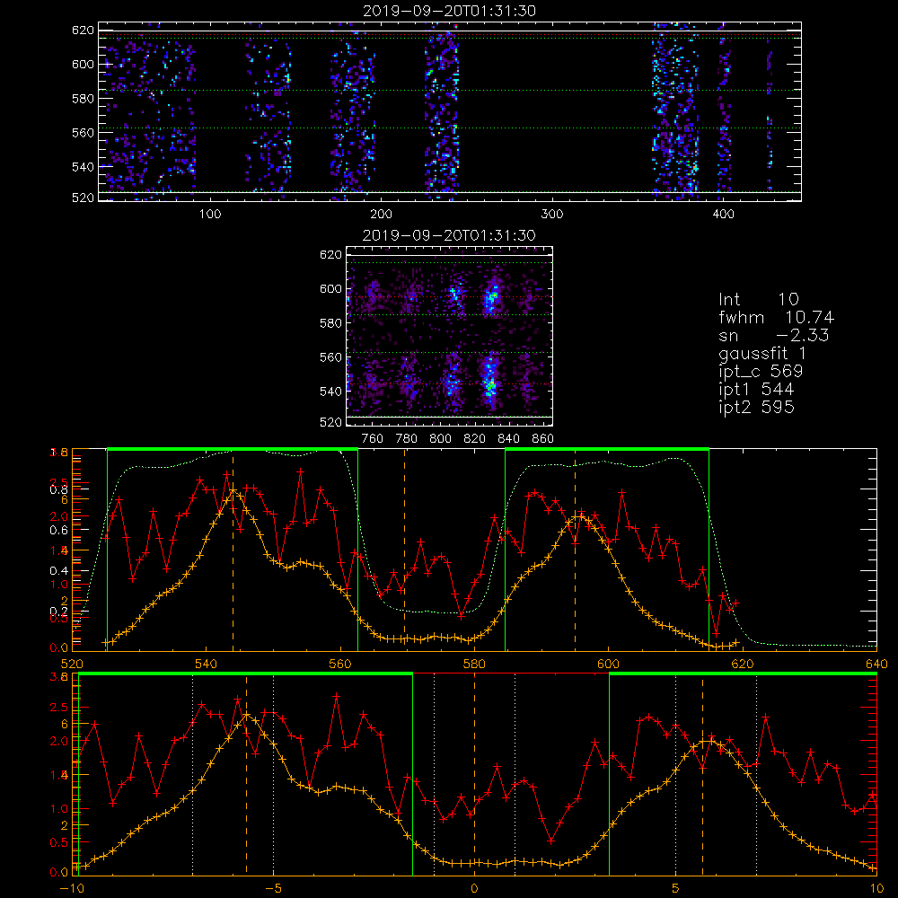Select the 'Int 10' readout line
Viewport: 898px width, 898px height.
pyautogui.click(x=758, y=299)
